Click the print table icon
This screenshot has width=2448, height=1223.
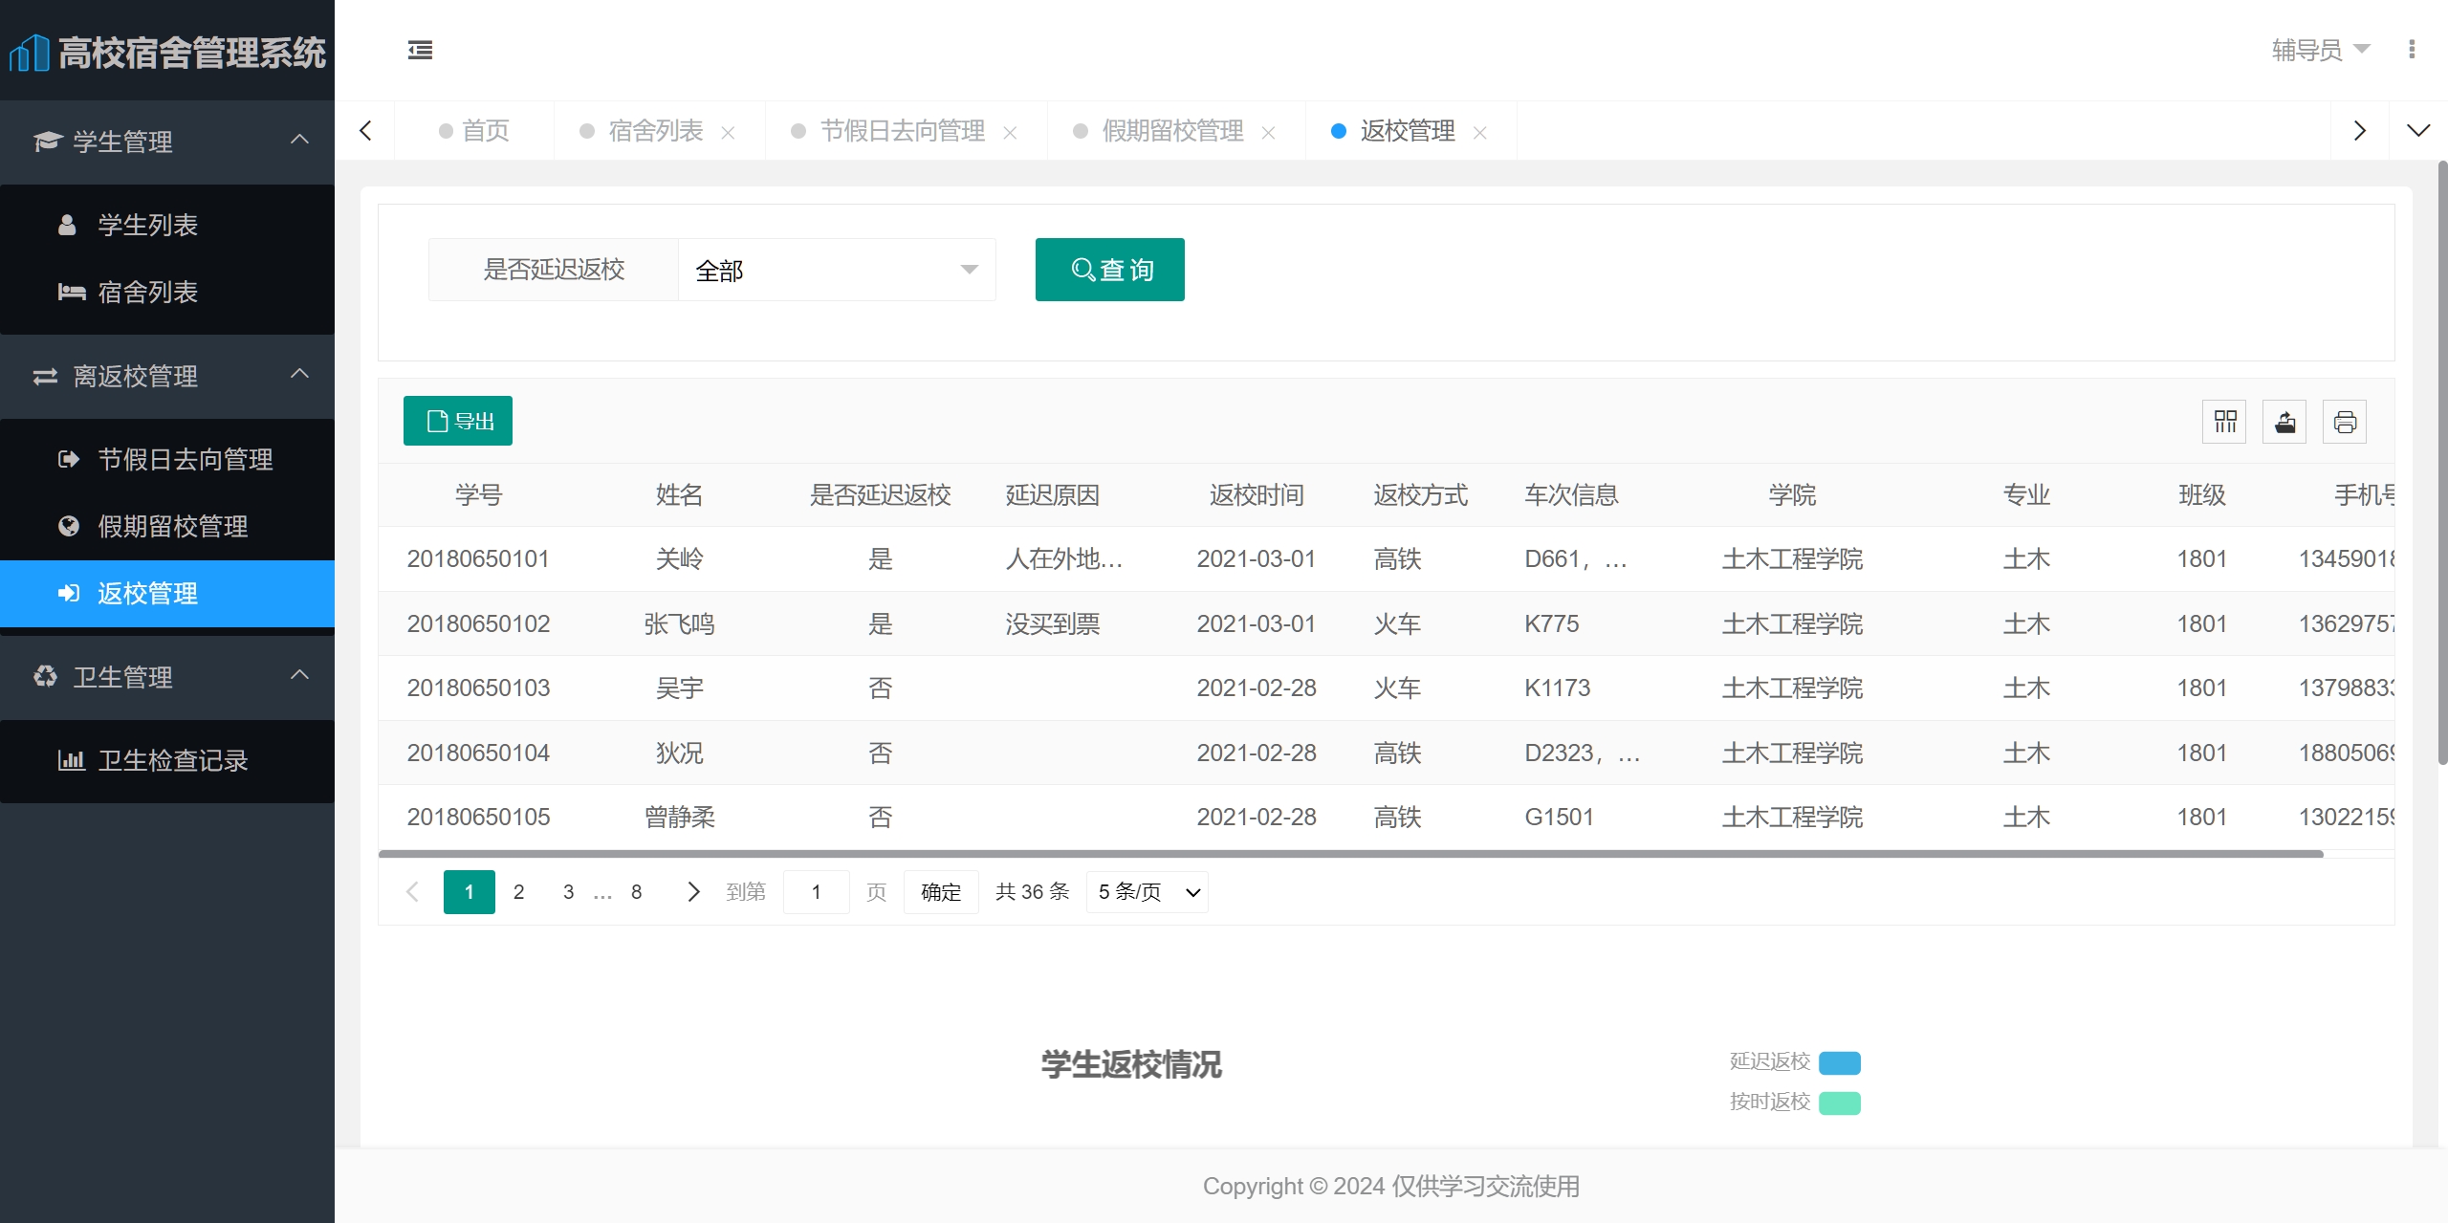coord(2345,422)
